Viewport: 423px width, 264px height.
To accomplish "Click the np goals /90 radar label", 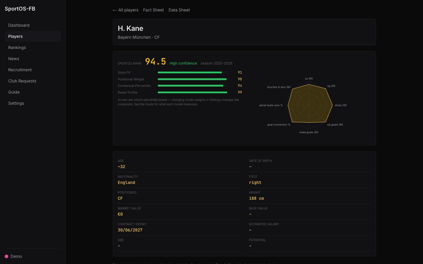I will (335, 125).
